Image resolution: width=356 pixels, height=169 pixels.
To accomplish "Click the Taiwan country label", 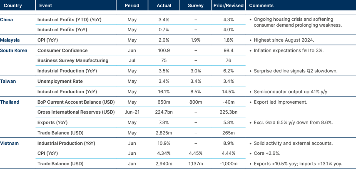I will tap(9, 81).
